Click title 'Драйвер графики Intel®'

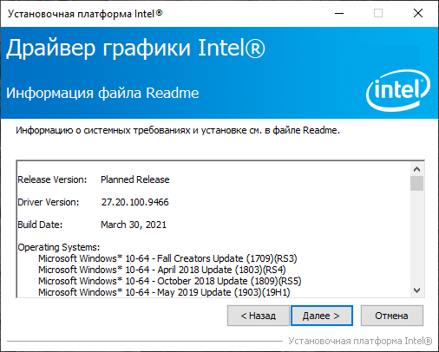pos(135,49)
